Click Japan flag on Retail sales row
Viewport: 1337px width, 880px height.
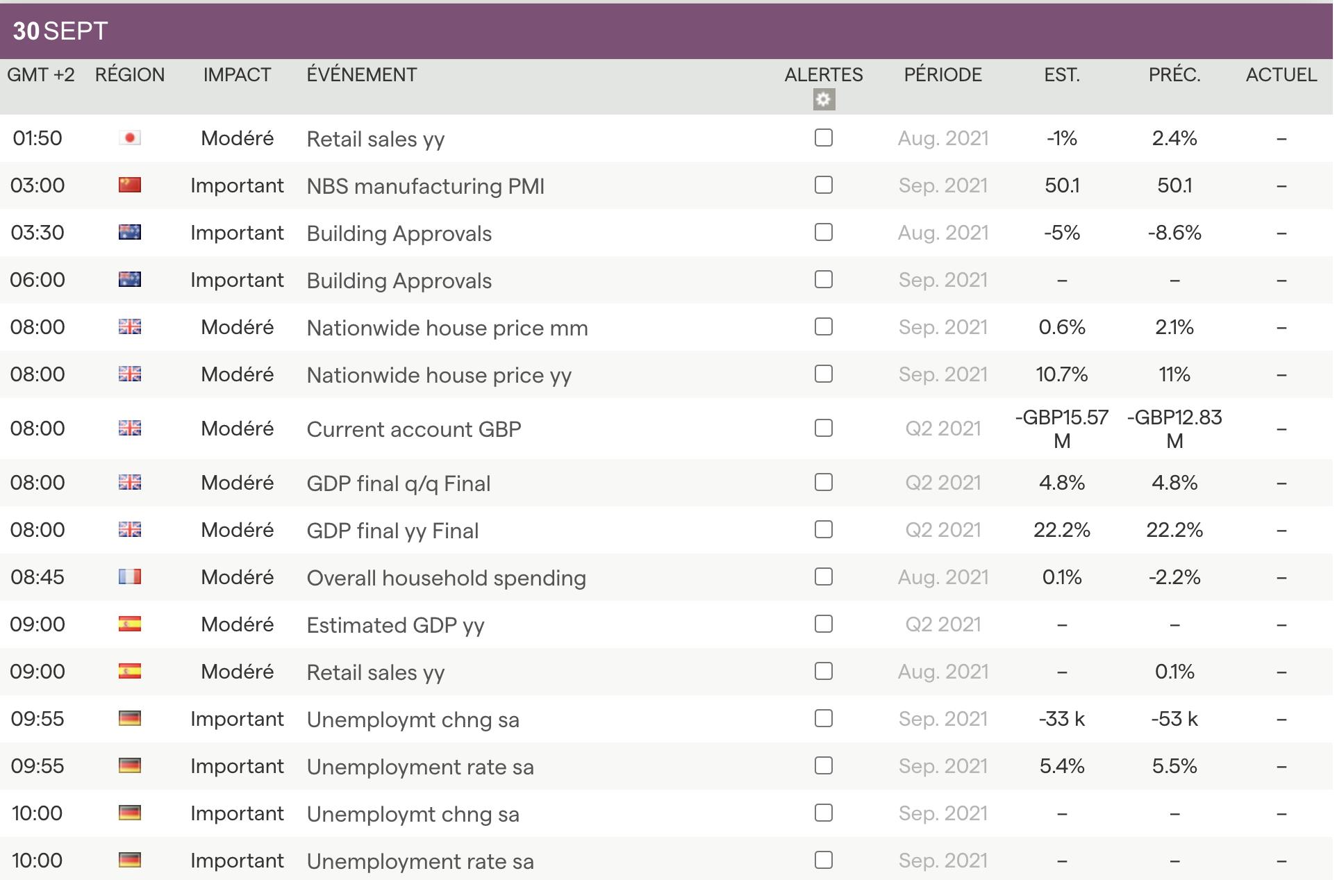pyautogui.click(x=130, y=138)
